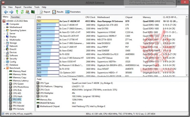Expand the Network tree node
Screen dimensions: 190x117
tap(4, 46)
